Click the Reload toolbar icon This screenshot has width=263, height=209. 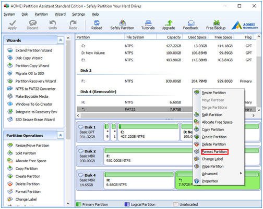pyautogui.click(x=97, y=25)
